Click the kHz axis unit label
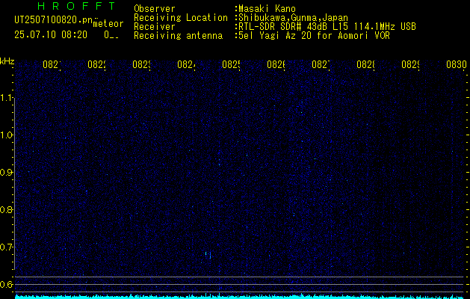 point(7,61)
